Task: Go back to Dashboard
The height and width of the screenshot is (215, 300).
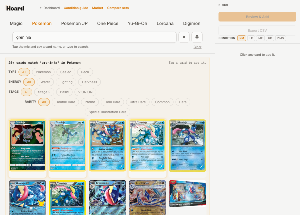Action: [x=49, y=8]
